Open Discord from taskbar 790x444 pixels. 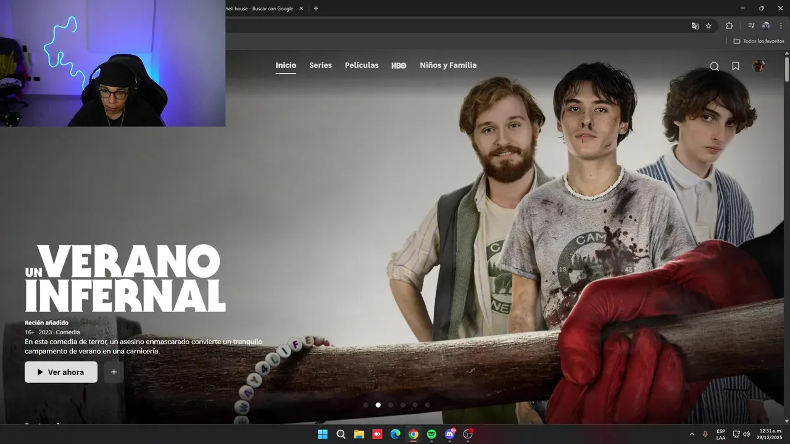pos(450,434)
